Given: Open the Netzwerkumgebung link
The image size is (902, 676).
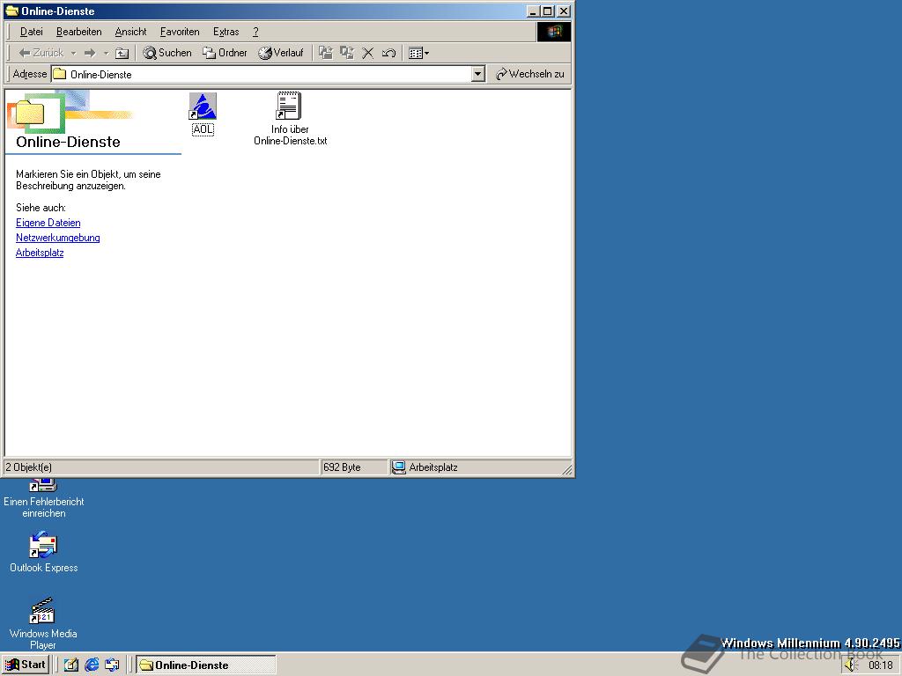Looking at the screenshot, I should (57, 238).
